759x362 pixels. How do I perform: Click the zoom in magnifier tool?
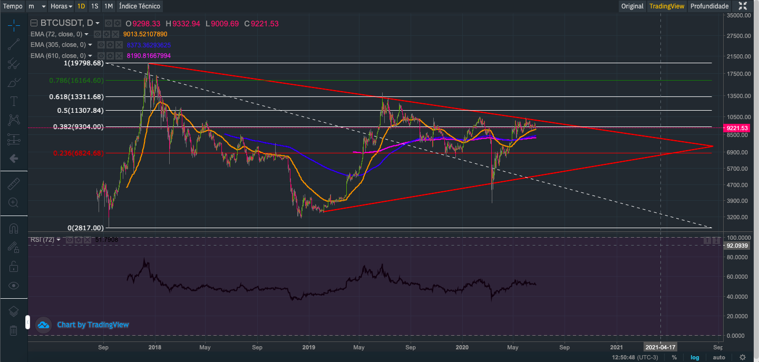14,202
